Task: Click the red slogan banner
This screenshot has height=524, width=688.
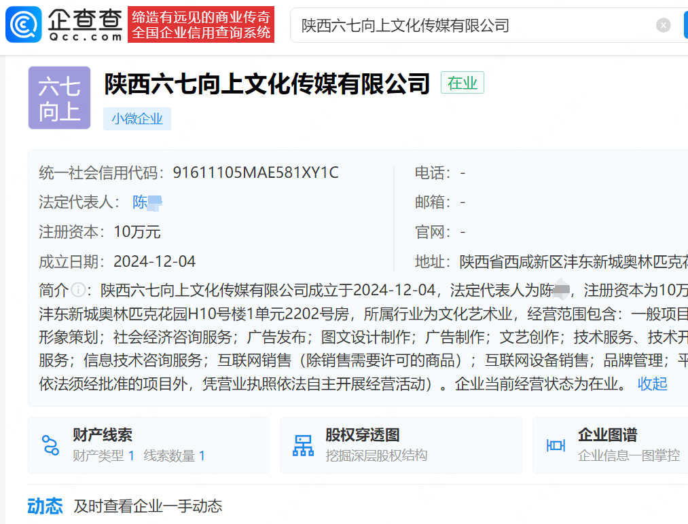Action: (201, 25)
